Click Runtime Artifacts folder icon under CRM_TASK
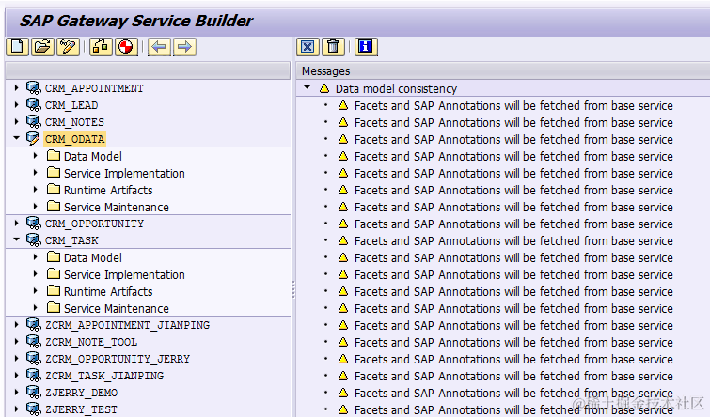Viewport: 710px width, 417px height. 54,291
